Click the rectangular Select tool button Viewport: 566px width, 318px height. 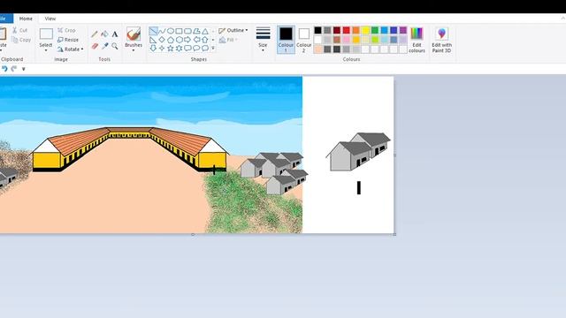[x=46, y=34]
